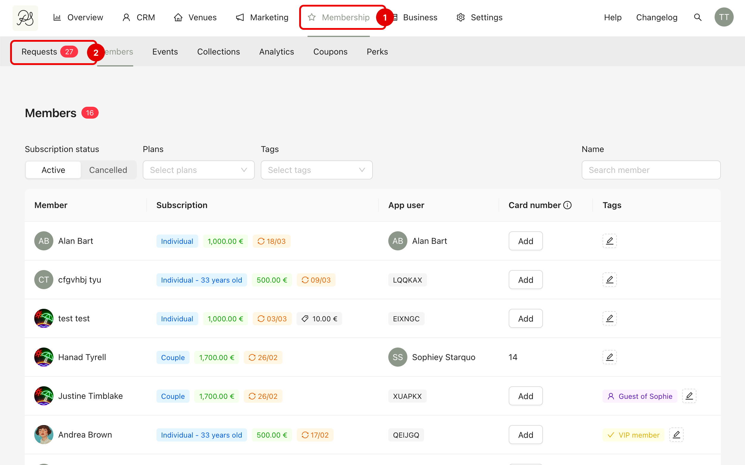Open Andrea Brown's avatar thumbnail
The width and height of the screenshot is (745, 465).
[x=44, y=435]
